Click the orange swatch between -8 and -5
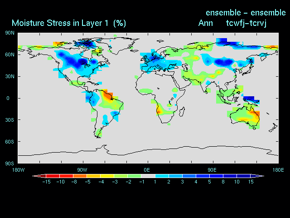This screenshot has width=290, height=218. coord(80,176)
